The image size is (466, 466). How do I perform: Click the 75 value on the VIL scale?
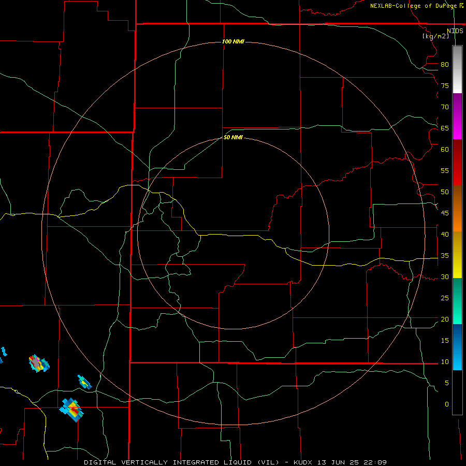[445, 86]
